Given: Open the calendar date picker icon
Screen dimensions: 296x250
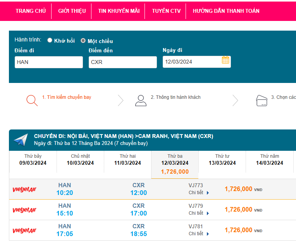Looking at the screenshot, I should click(x=225, y=60).
